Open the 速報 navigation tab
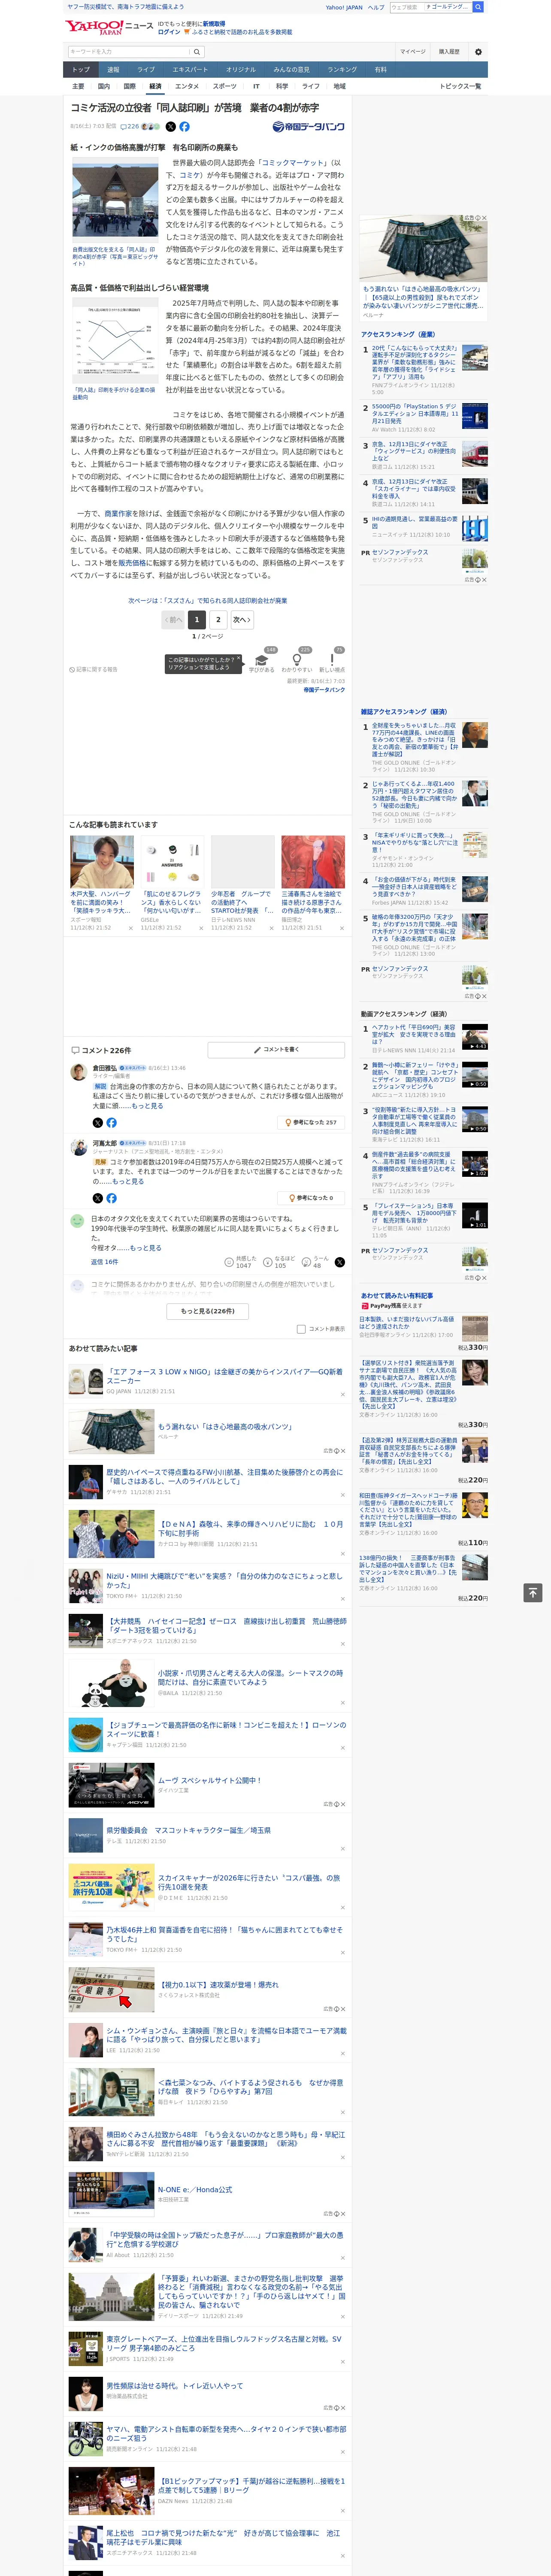Image resolution: width=551 pixels, height=2576 pixels. [113, 70]
